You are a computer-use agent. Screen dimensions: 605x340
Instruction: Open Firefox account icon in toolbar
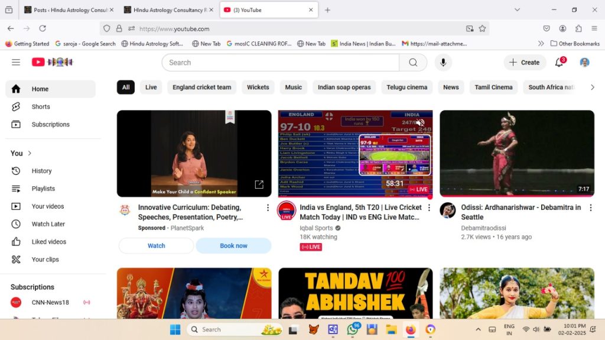click(x=562, y=28)
